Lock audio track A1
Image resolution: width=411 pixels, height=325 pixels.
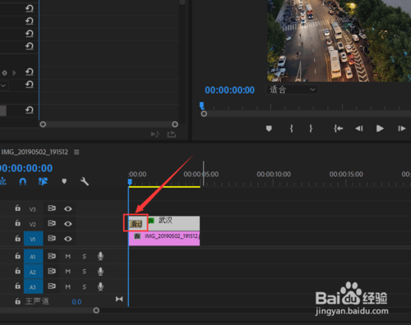pos(17,256)
